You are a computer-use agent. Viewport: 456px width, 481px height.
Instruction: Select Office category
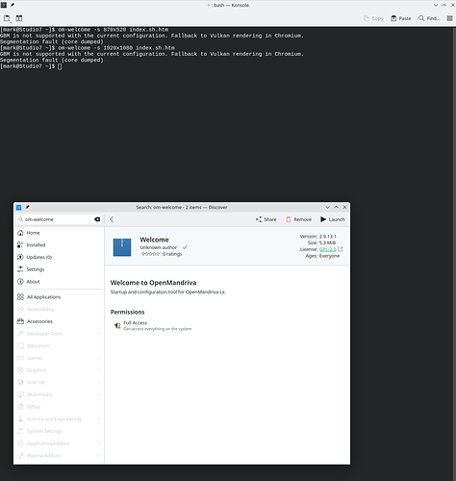tap(60, 407)
